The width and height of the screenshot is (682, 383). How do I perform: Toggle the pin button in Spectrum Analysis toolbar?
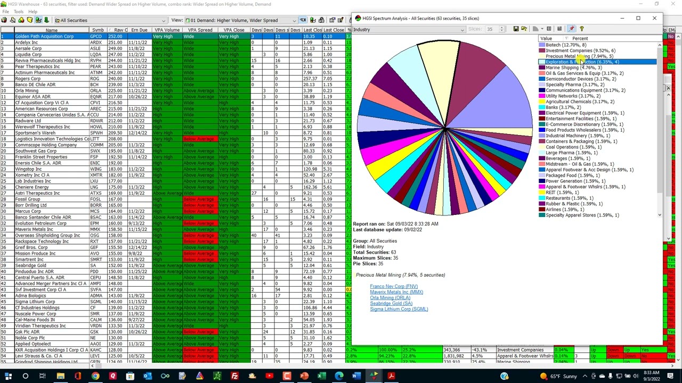(572, 29)
